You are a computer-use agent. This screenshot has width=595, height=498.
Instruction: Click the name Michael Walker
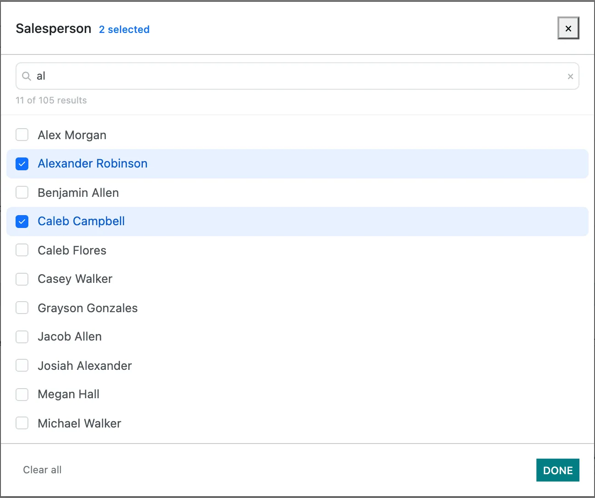tap(79, 423)
